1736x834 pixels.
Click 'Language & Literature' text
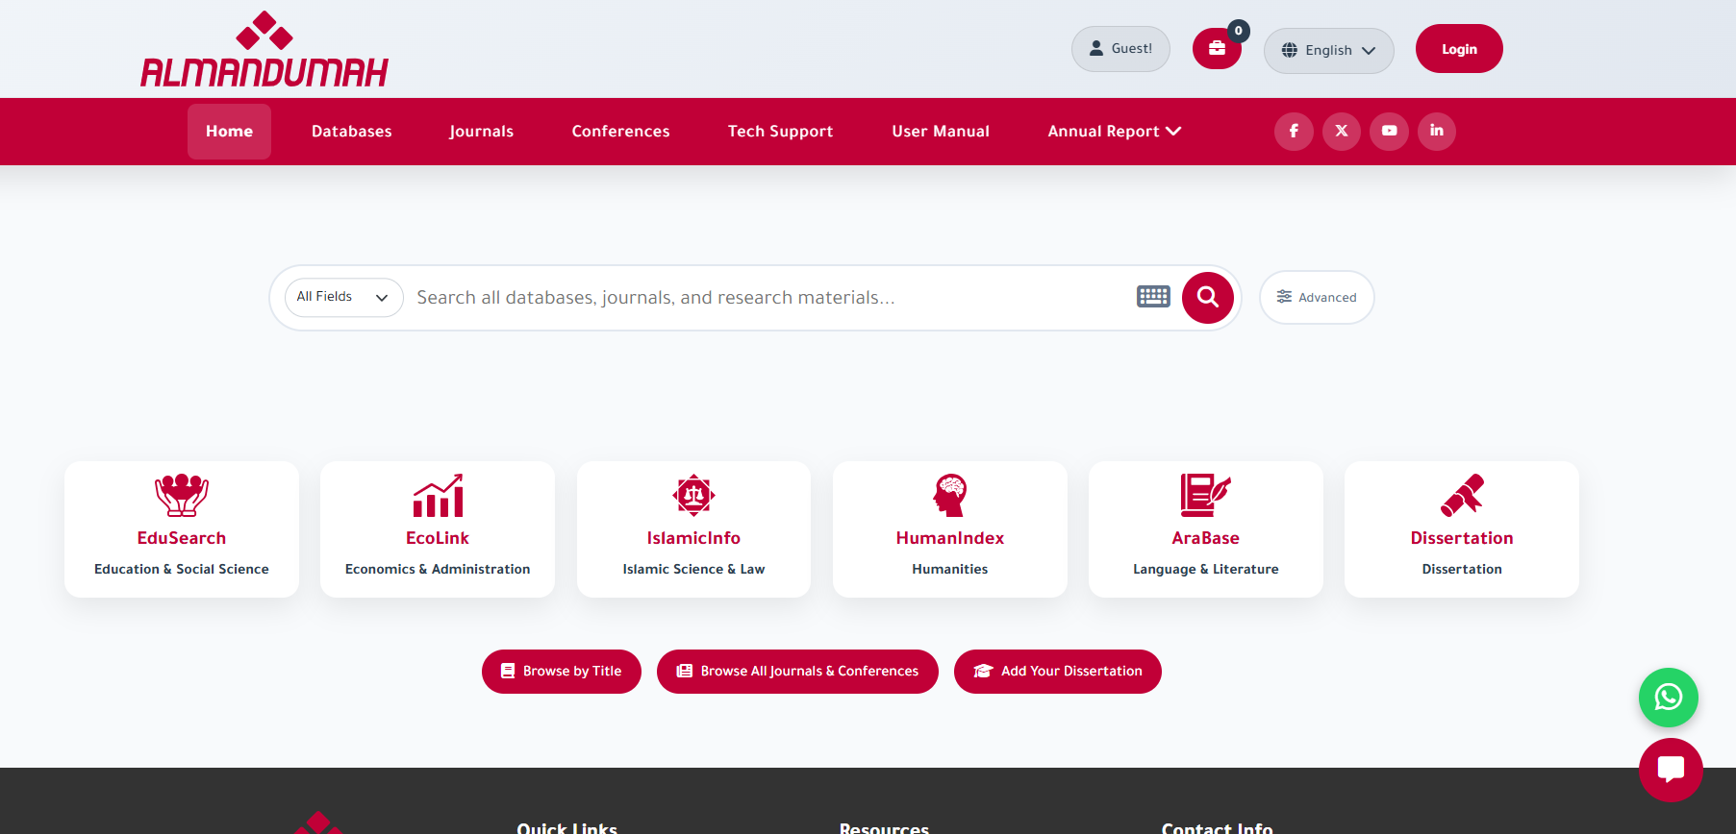[1205, 569]
